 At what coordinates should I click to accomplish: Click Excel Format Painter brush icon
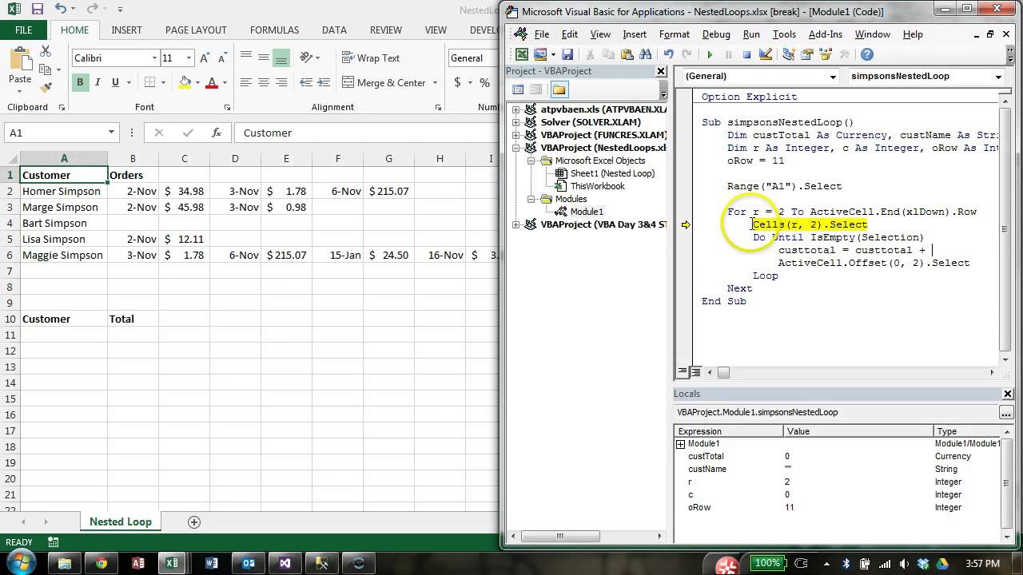[x=46, y=86]
